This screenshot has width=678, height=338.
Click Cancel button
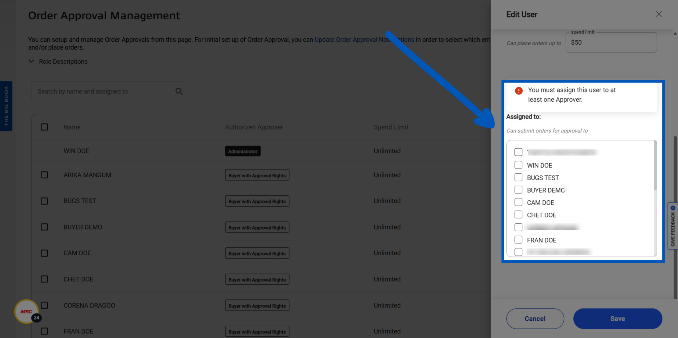point(535,319)
